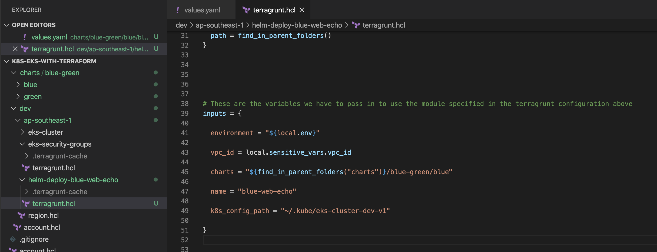The height and width of the screenshot is (252, 657).
Task: Expand the green folder
Action: pos(18,97)
